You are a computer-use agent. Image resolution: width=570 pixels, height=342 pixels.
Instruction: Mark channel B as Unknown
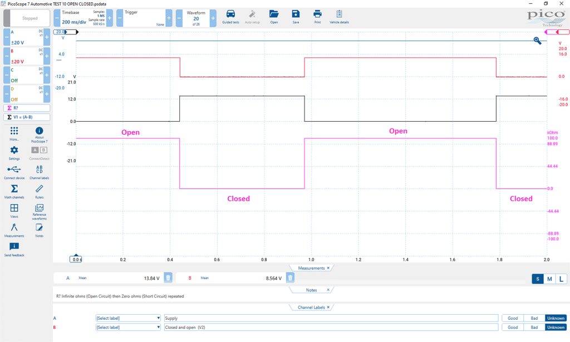556,327
